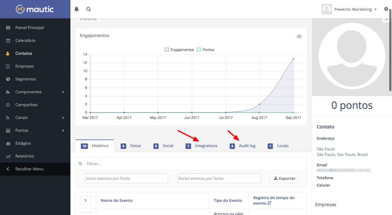
Task: Open the settings gear icon
Action: pos(386,9)
